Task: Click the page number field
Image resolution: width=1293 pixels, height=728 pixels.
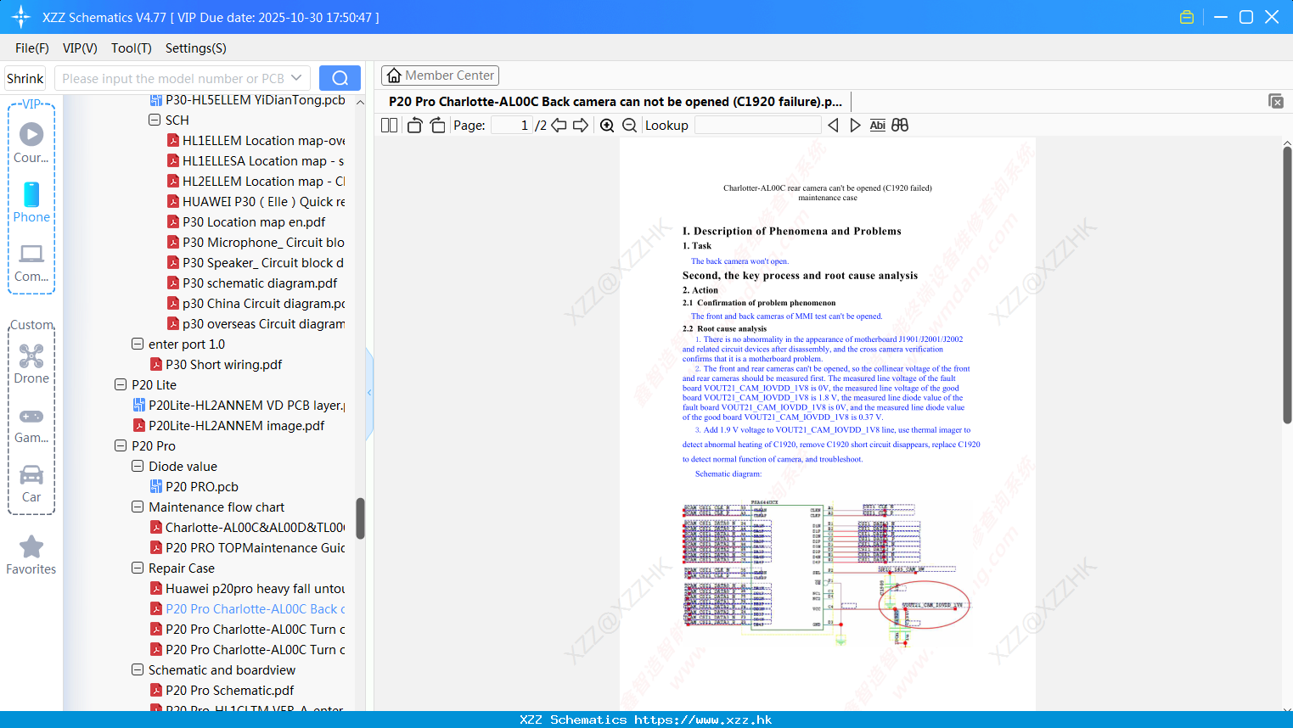Action: click(512, 126)
